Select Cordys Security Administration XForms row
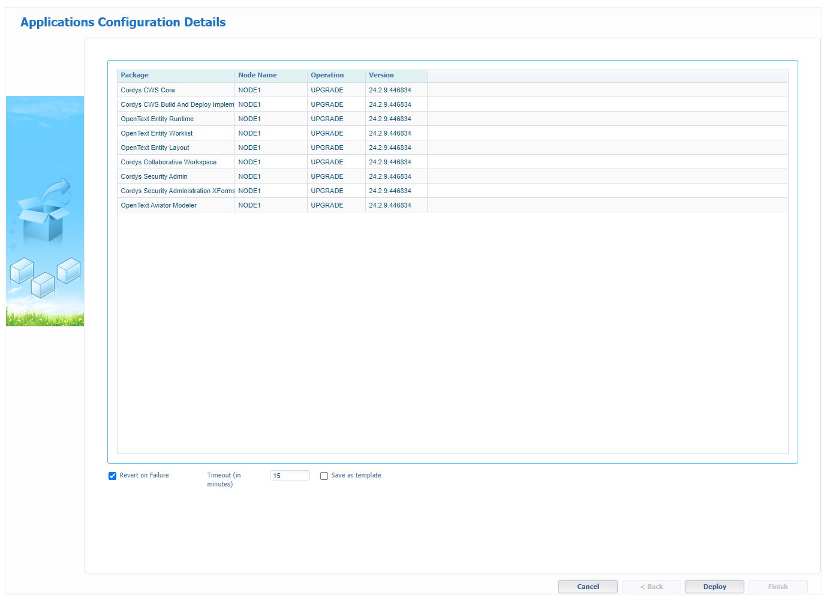 tap(177, 191)
